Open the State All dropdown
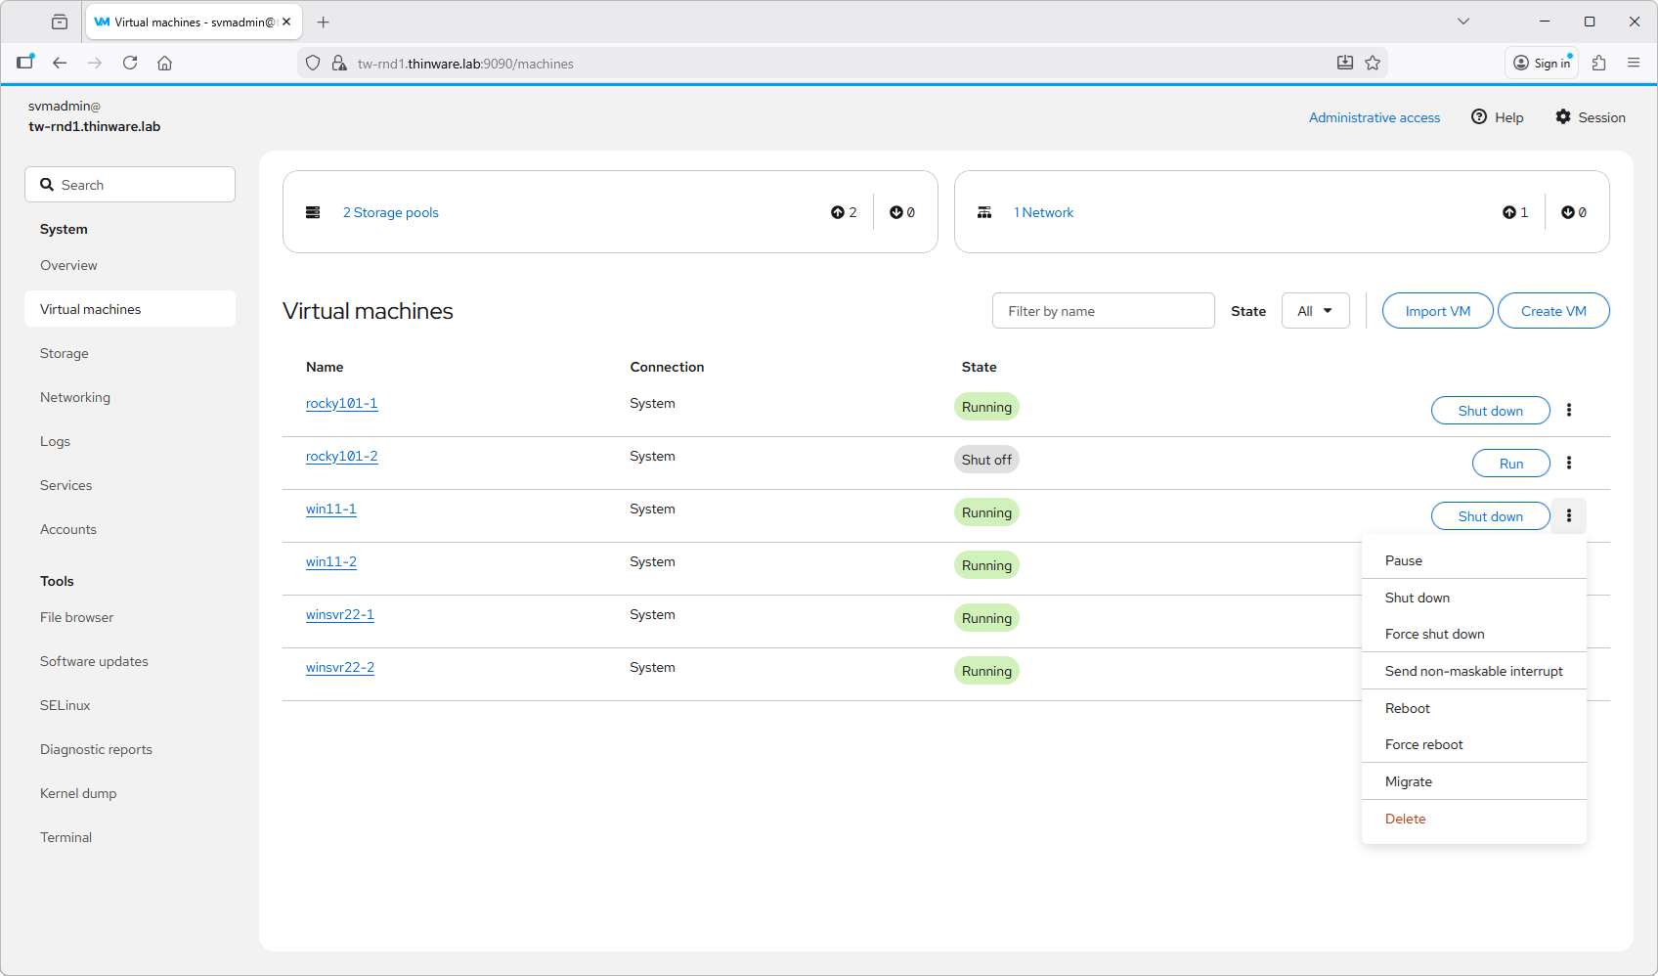The image size is (1658, 976). [1315, 311]
